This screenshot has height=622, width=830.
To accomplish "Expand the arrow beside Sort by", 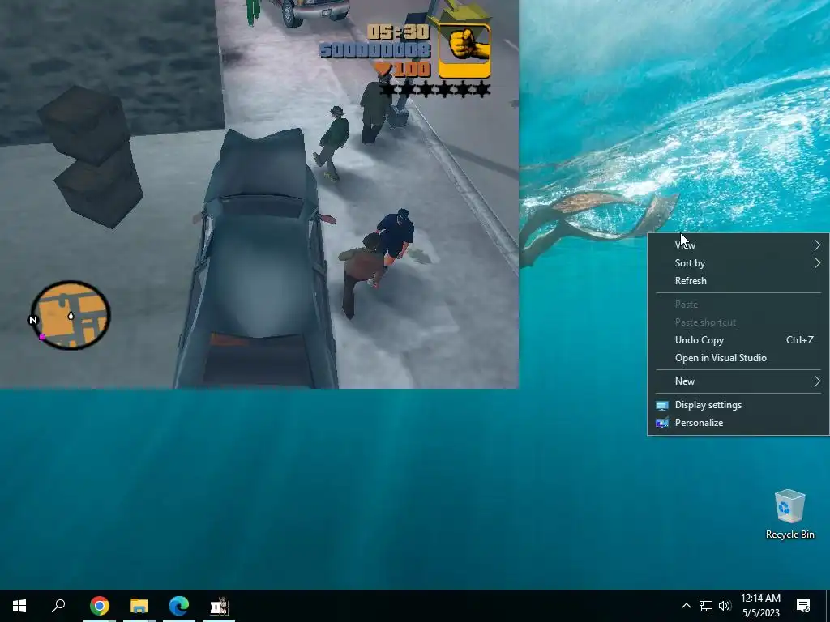I will coord(817,263).
